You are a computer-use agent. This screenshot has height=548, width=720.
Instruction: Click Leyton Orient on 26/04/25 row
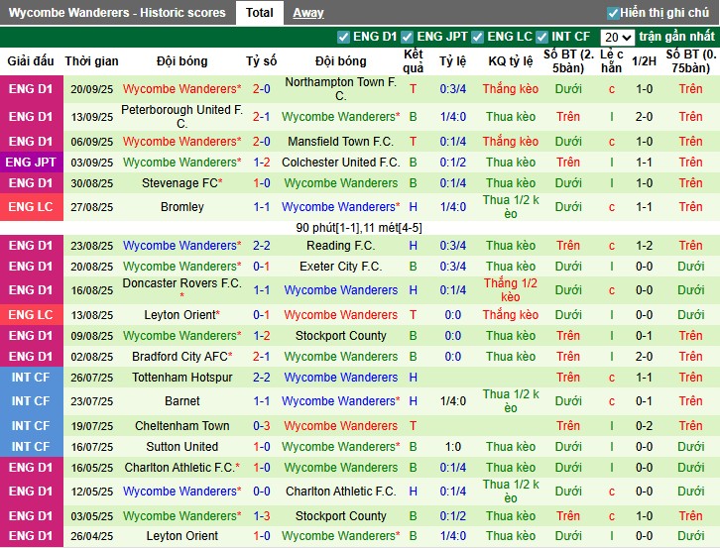(181, 535)
